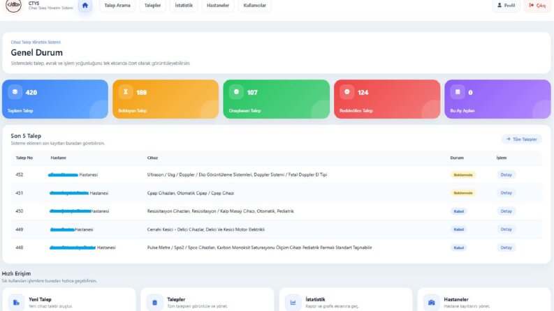This screenshot has width=554, height=311.
Task: Click the CTYS logo icon
Action: tap(13, 6)
